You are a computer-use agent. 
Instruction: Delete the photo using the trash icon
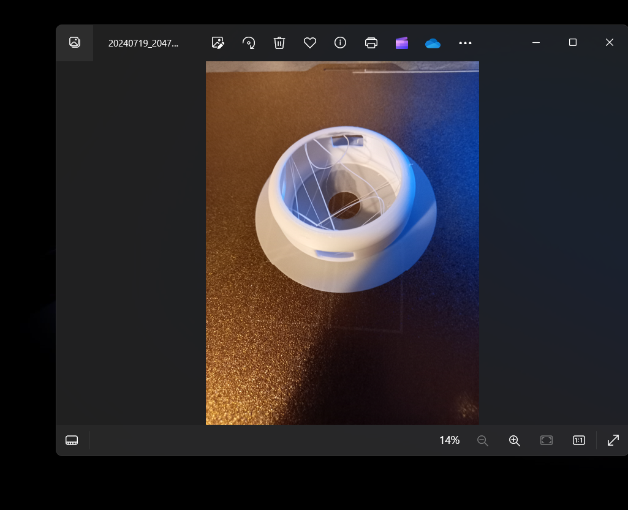point(279,42)
